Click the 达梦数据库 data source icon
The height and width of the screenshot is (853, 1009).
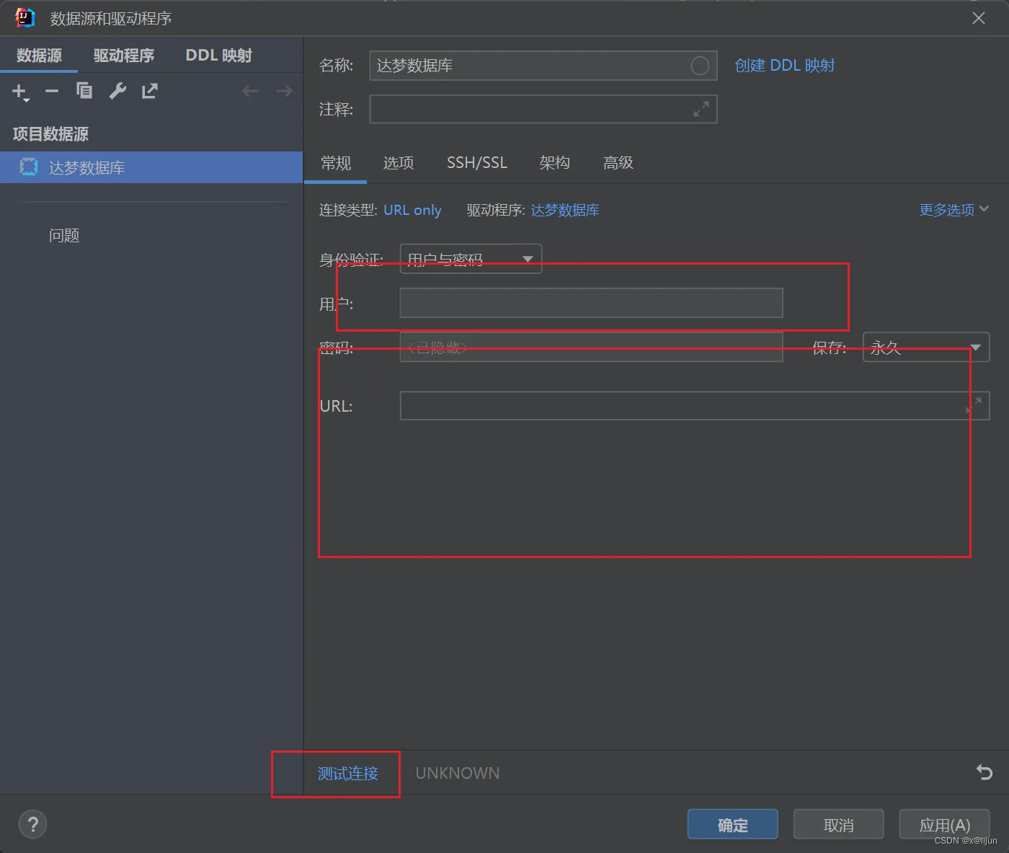point(29,167)
